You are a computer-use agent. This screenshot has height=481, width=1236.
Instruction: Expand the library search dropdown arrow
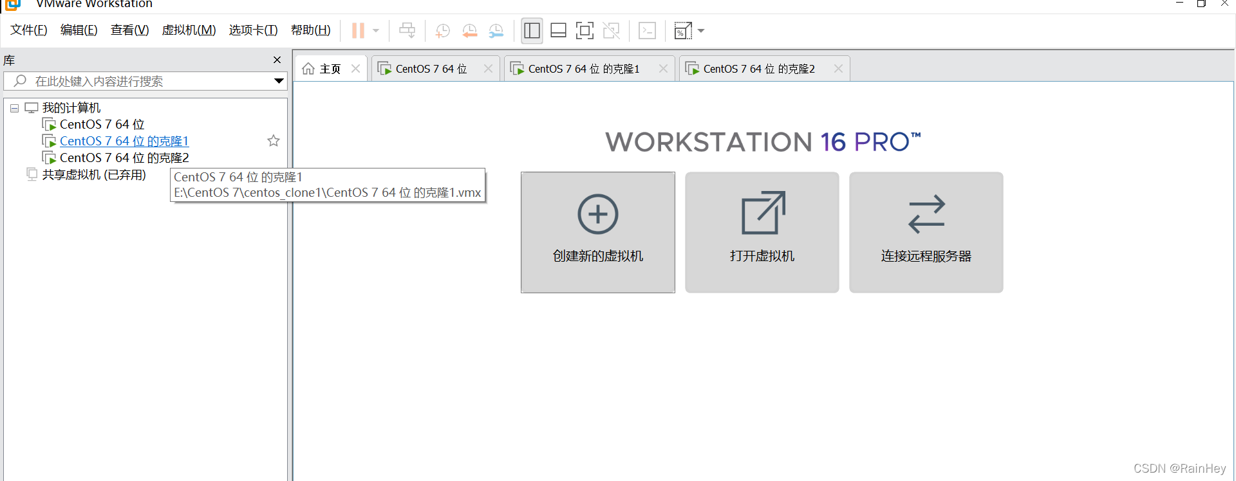point(279,81)
